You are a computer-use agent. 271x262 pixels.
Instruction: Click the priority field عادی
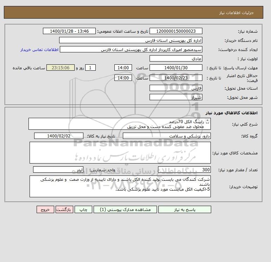176,58
